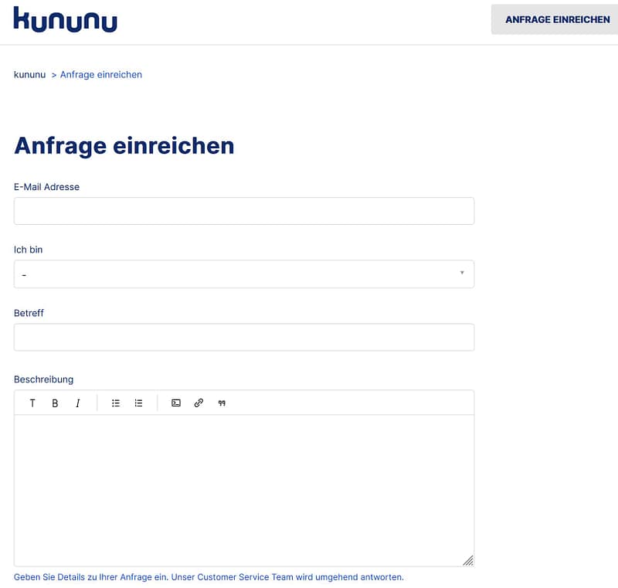Go to kununu breadcrumb link
This screenshot has height=588, width=618.
click(29, 75)
